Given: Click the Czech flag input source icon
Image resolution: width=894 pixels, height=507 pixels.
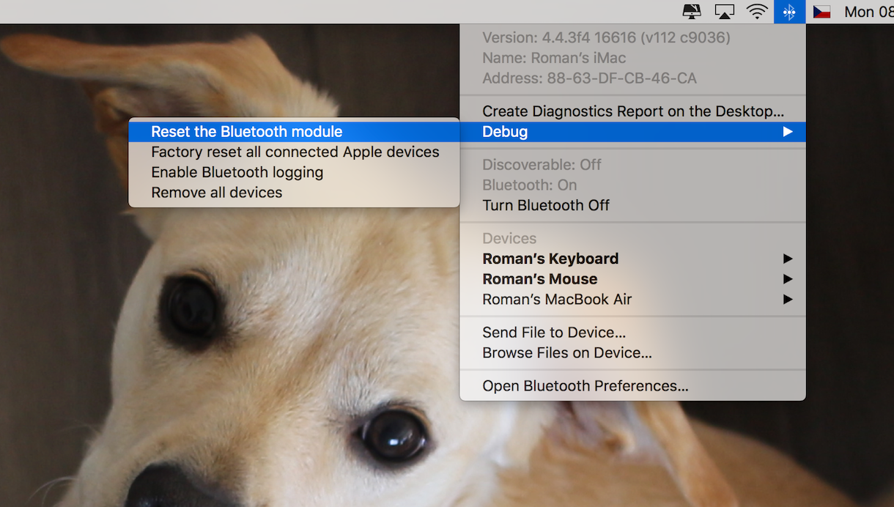Looking at the screenshot, I should (821, 12).
